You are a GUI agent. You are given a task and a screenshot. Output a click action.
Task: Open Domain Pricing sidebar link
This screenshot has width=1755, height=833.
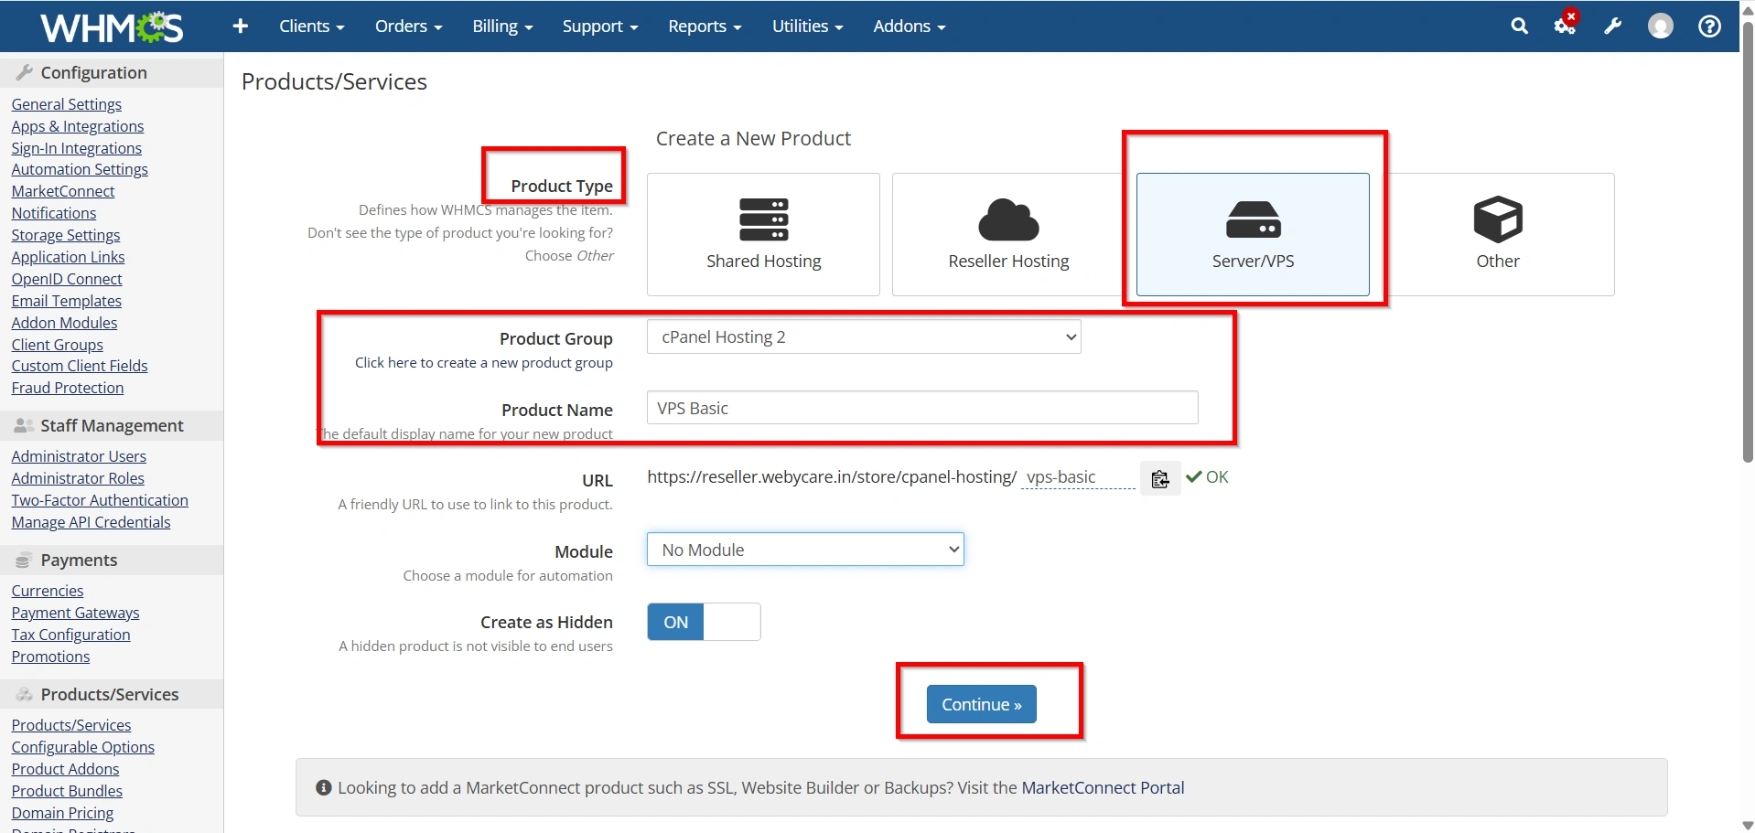pos(63,813)
